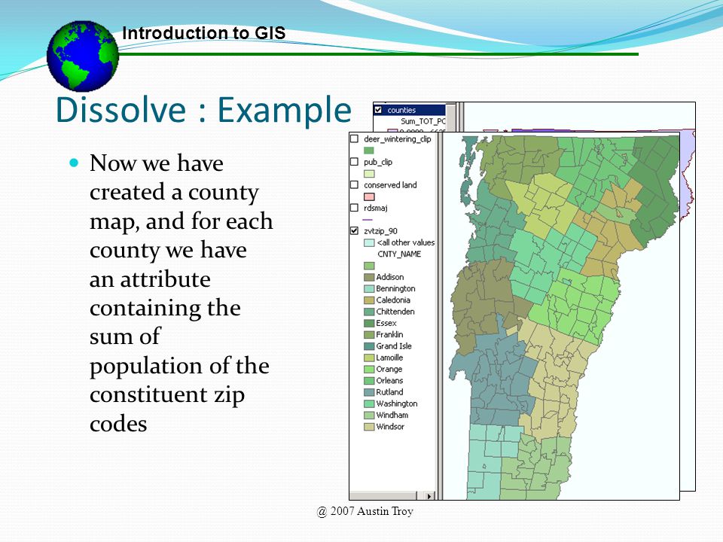Click the Caledonia legend label
This screenshot has width=723, height=542.
point(393,300)
